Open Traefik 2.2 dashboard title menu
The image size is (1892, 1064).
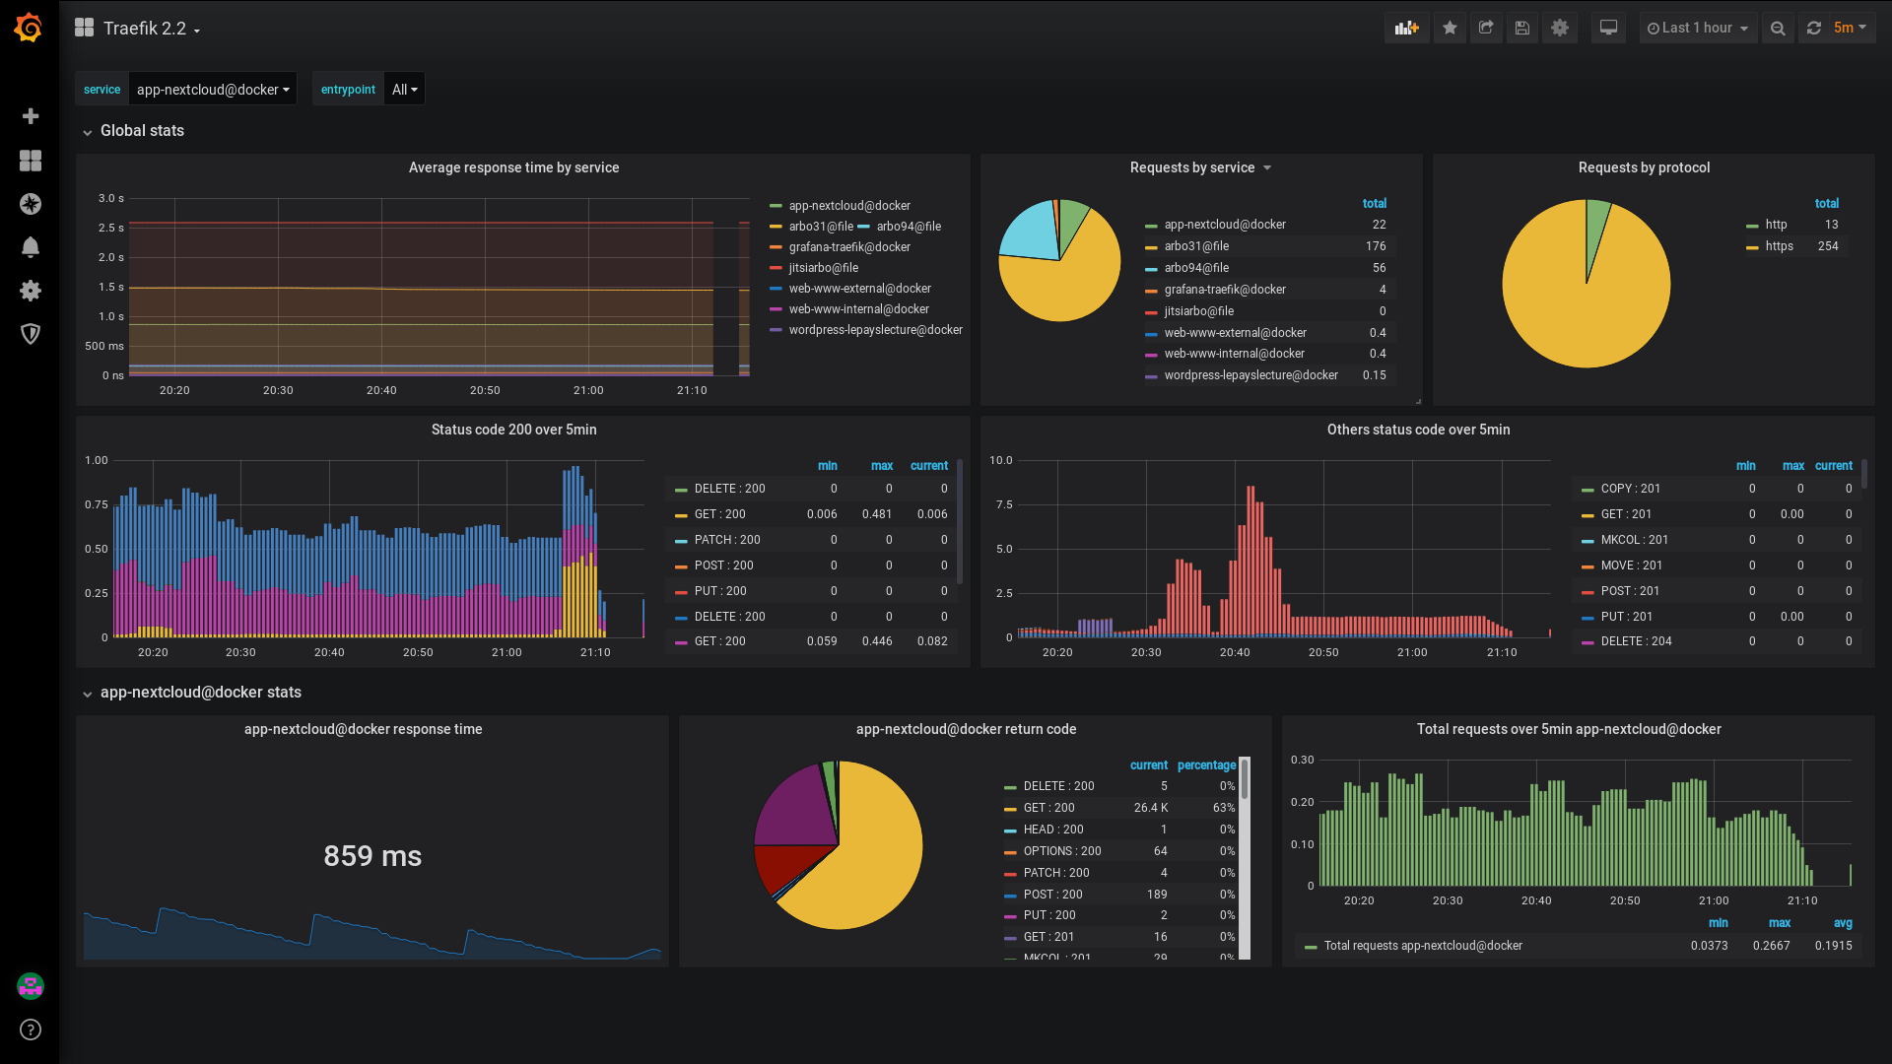[x=146, y=29]
